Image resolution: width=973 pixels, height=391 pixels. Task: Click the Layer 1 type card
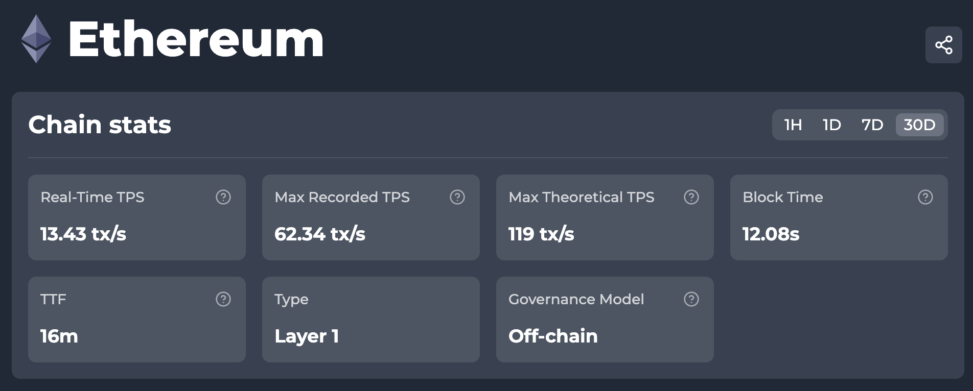[x=370, y=320]
